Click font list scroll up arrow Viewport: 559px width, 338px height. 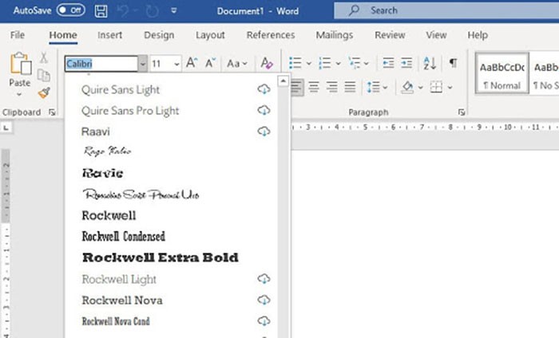click(283, 81)
